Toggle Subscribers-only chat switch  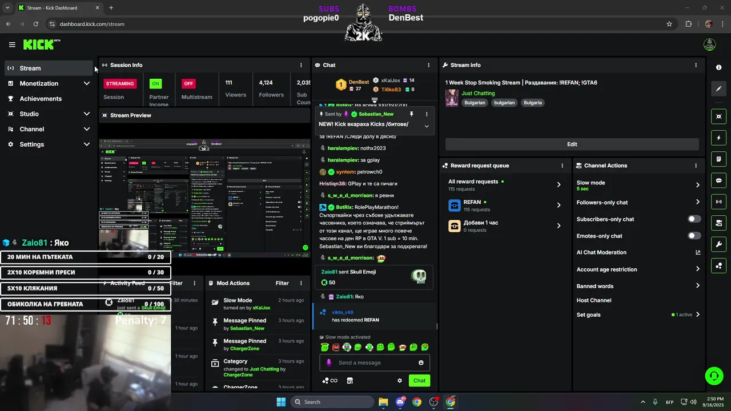point(694,219)
